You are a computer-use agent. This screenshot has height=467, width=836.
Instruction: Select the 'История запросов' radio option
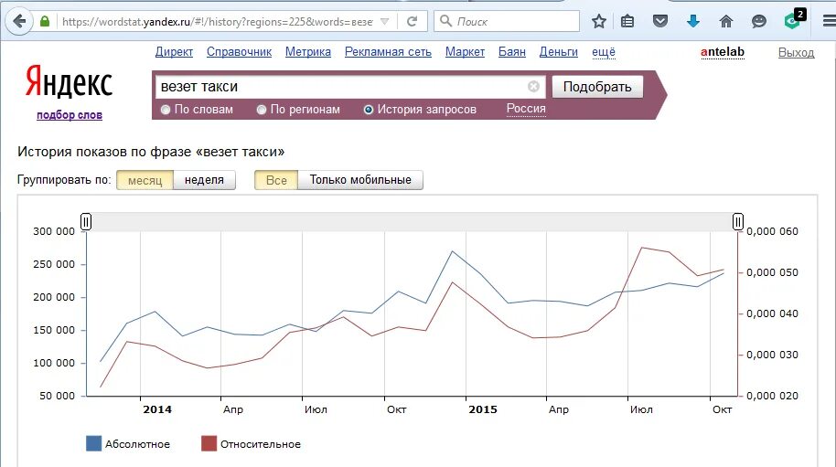[368, 110]
